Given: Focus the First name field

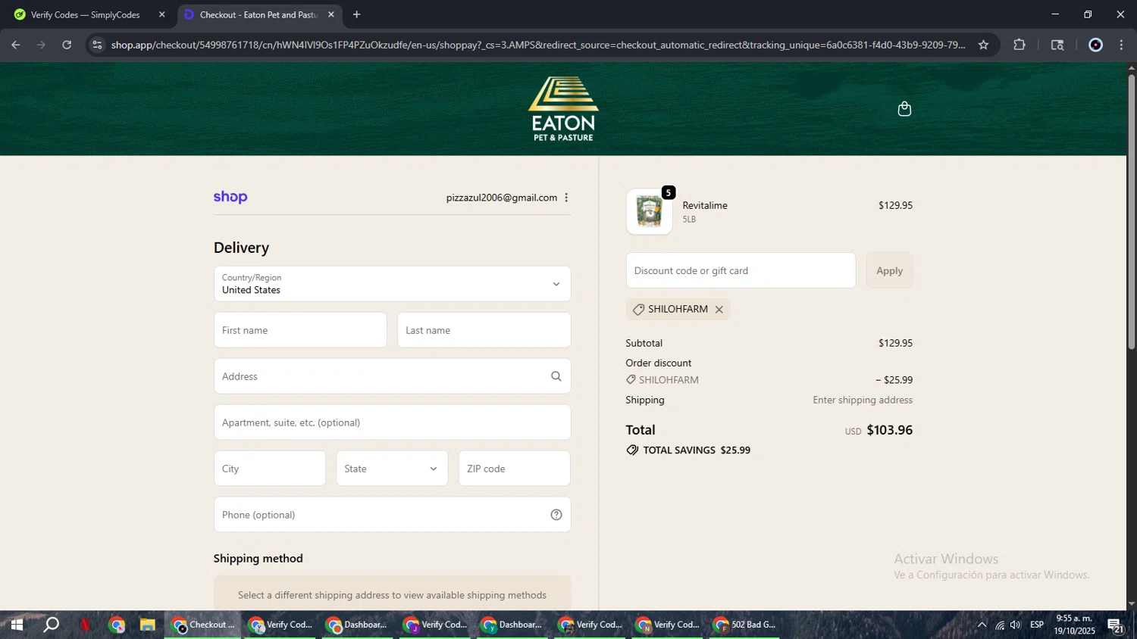Looking at the screenshot, I should (x=300, y=330).
